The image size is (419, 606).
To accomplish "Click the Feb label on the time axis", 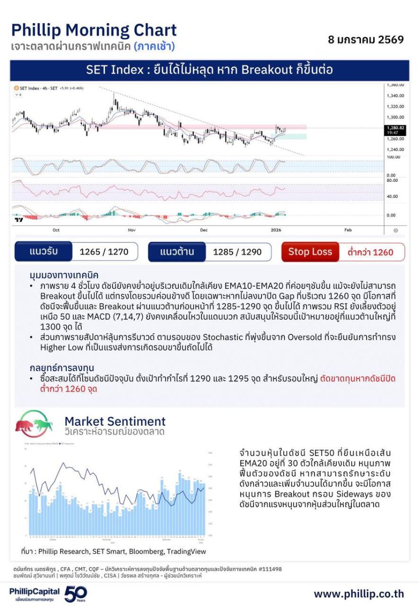I will click(348, 230).
